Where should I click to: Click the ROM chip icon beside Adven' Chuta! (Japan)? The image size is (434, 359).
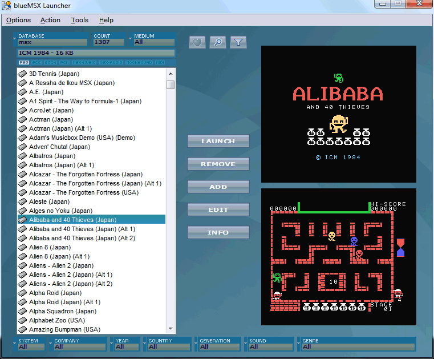(x=22, y=147)
